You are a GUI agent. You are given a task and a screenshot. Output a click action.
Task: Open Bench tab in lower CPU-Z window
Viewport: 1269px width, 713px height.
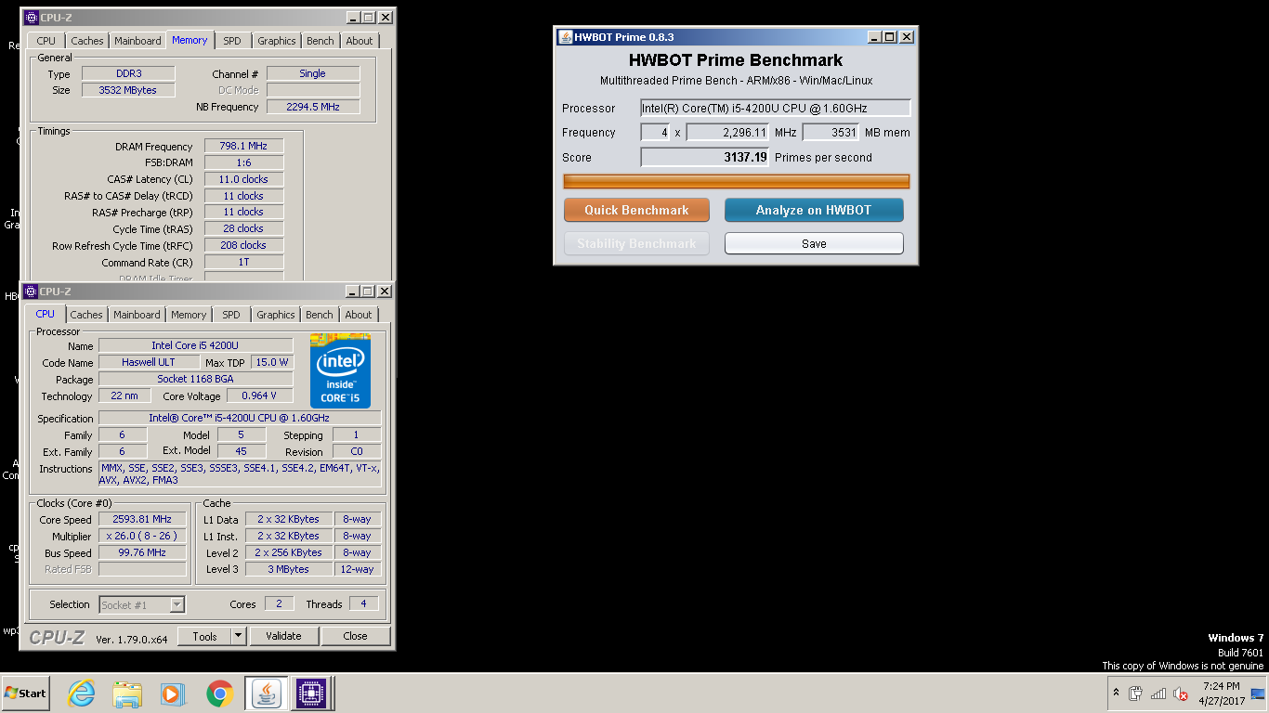(x=320, y=315)
